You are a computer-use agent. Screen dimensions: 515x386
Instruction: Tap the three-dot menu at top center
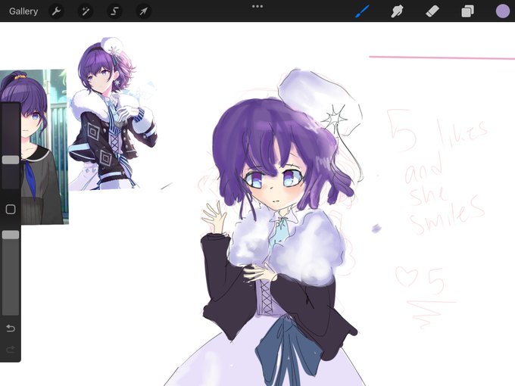tap(257, 6)
